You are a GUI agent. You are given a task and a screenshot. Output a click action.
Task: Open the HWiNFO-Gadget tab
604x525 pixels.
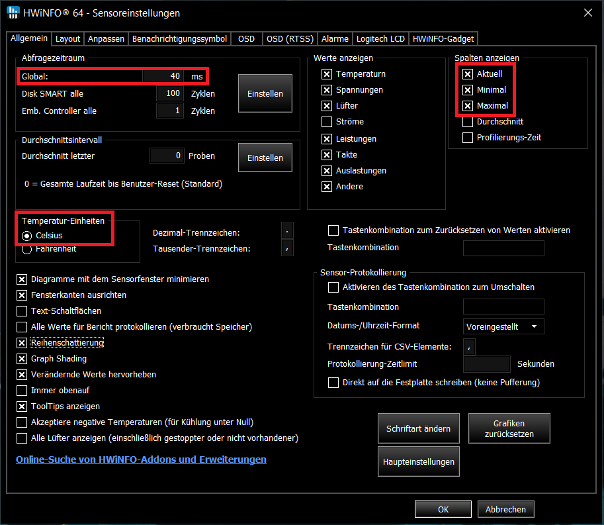pos(443,39)
